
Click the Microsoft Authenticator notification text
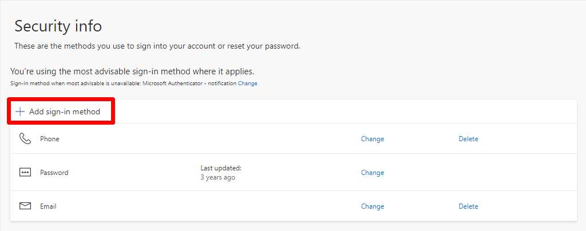[x=189, y=83]
